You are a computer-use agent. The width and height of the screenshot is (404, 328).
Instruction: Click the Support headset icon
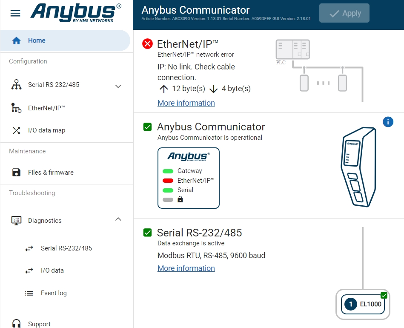16,324
